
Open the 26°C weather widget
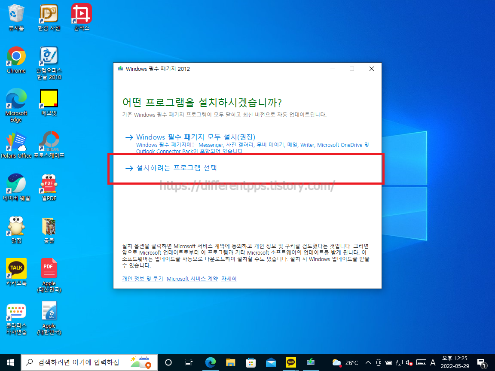[x=345, y=362]
